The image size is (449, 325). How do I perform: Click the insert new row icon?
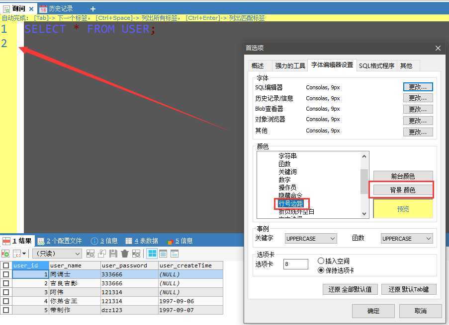click(90, 254)
